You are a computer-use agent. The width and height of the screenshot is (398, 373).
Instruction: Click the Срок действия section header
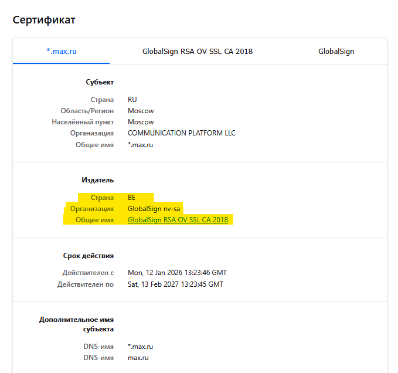[89, 256]
